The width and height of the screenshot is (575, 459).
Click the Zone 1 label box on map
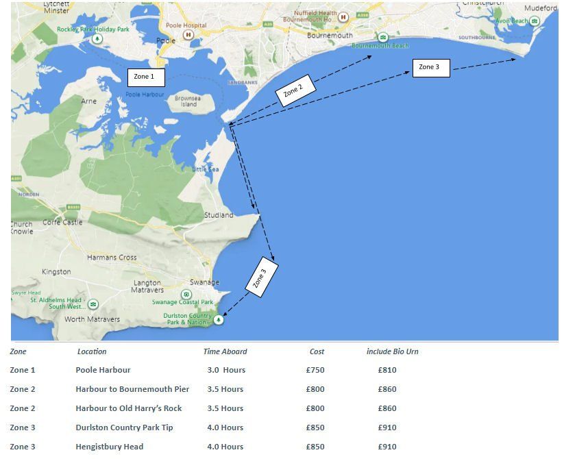pos(146,77)
